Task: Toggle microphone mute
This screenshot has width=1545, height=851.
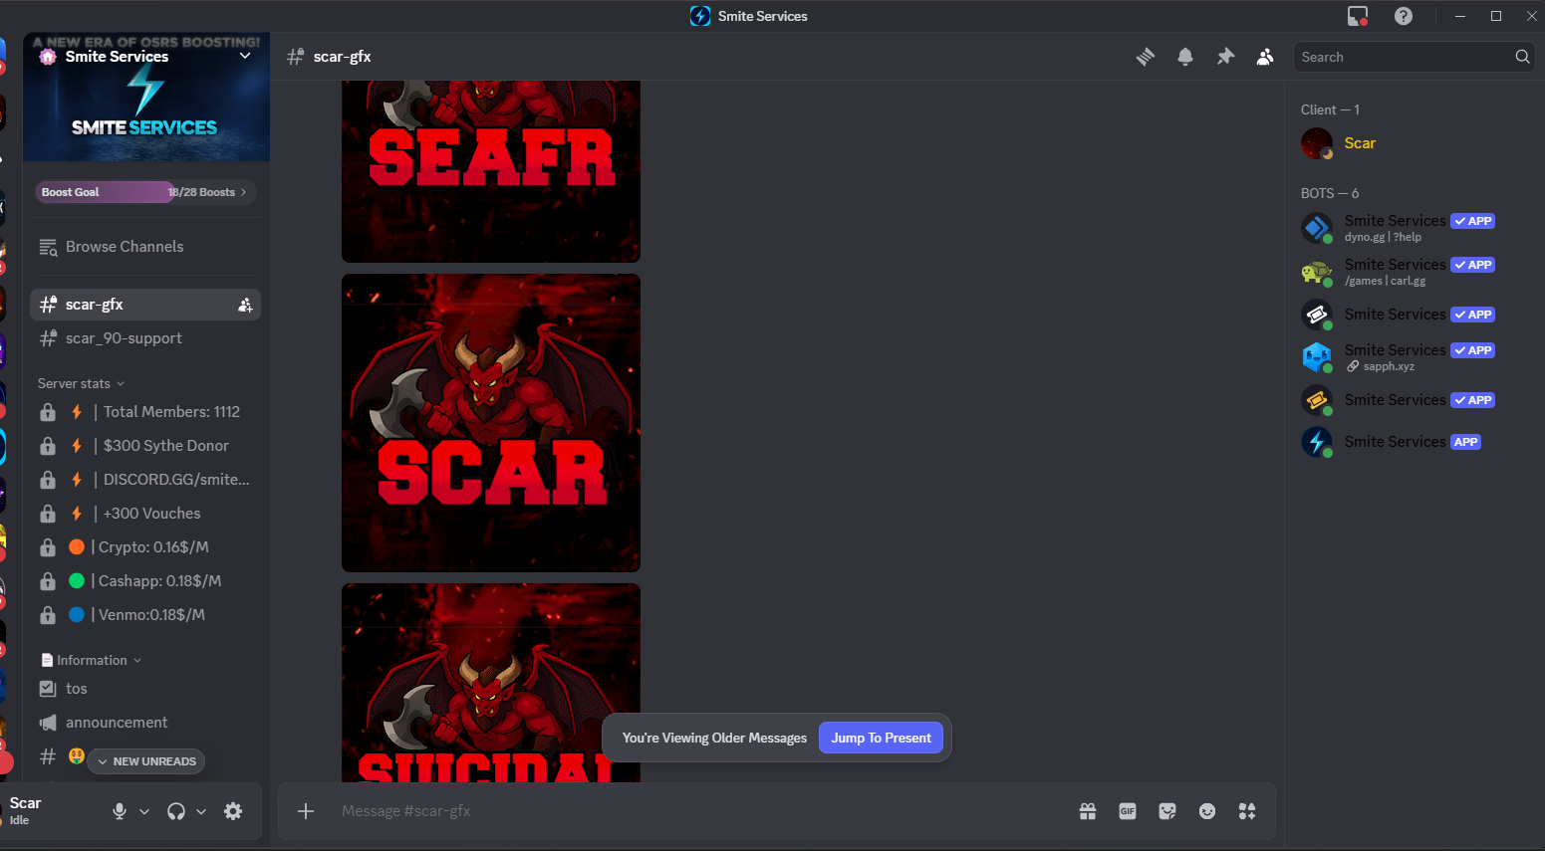Action: pos(120,811)
